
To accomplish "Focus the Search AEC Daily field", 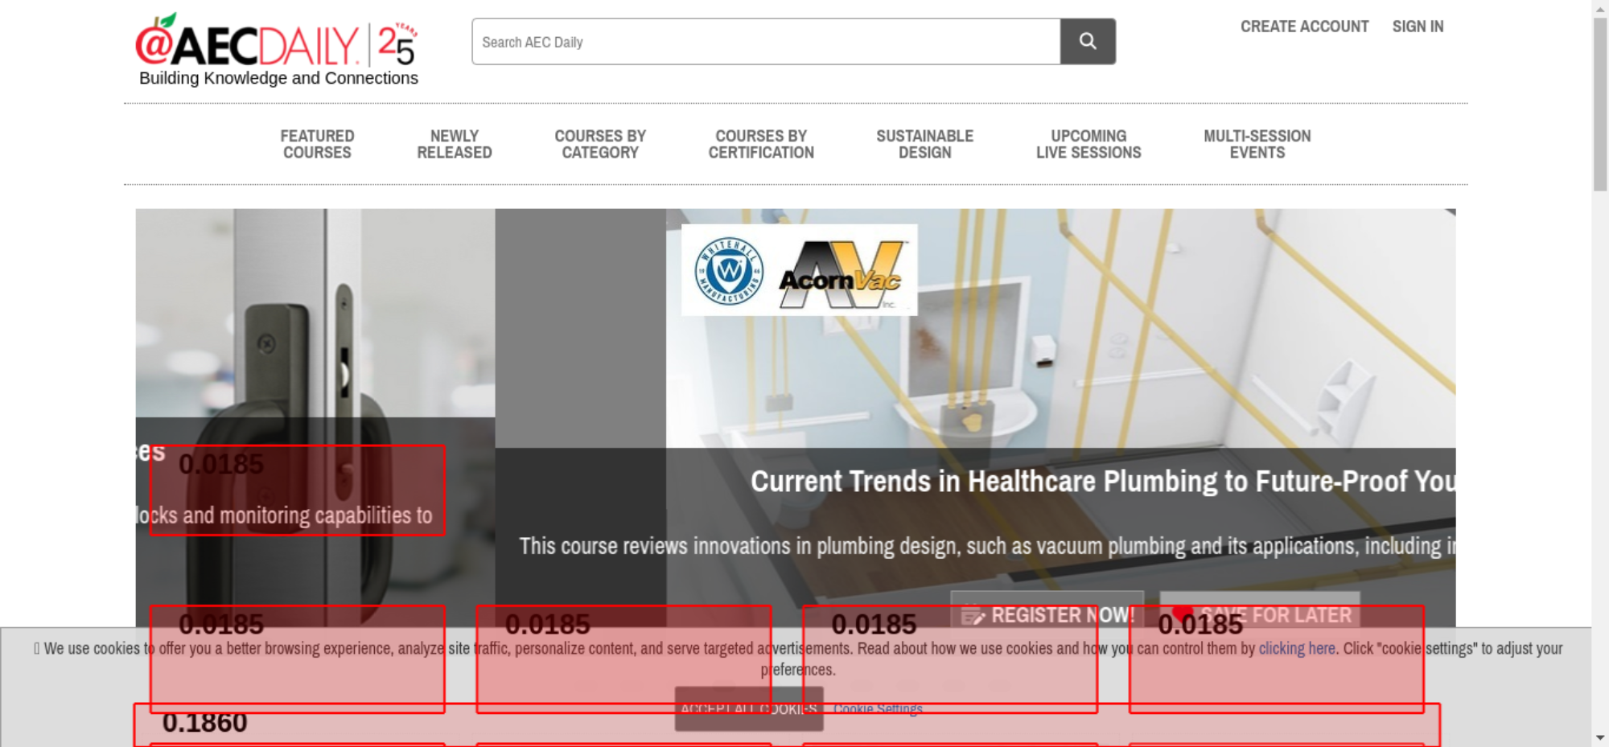I will coord(766,41).
